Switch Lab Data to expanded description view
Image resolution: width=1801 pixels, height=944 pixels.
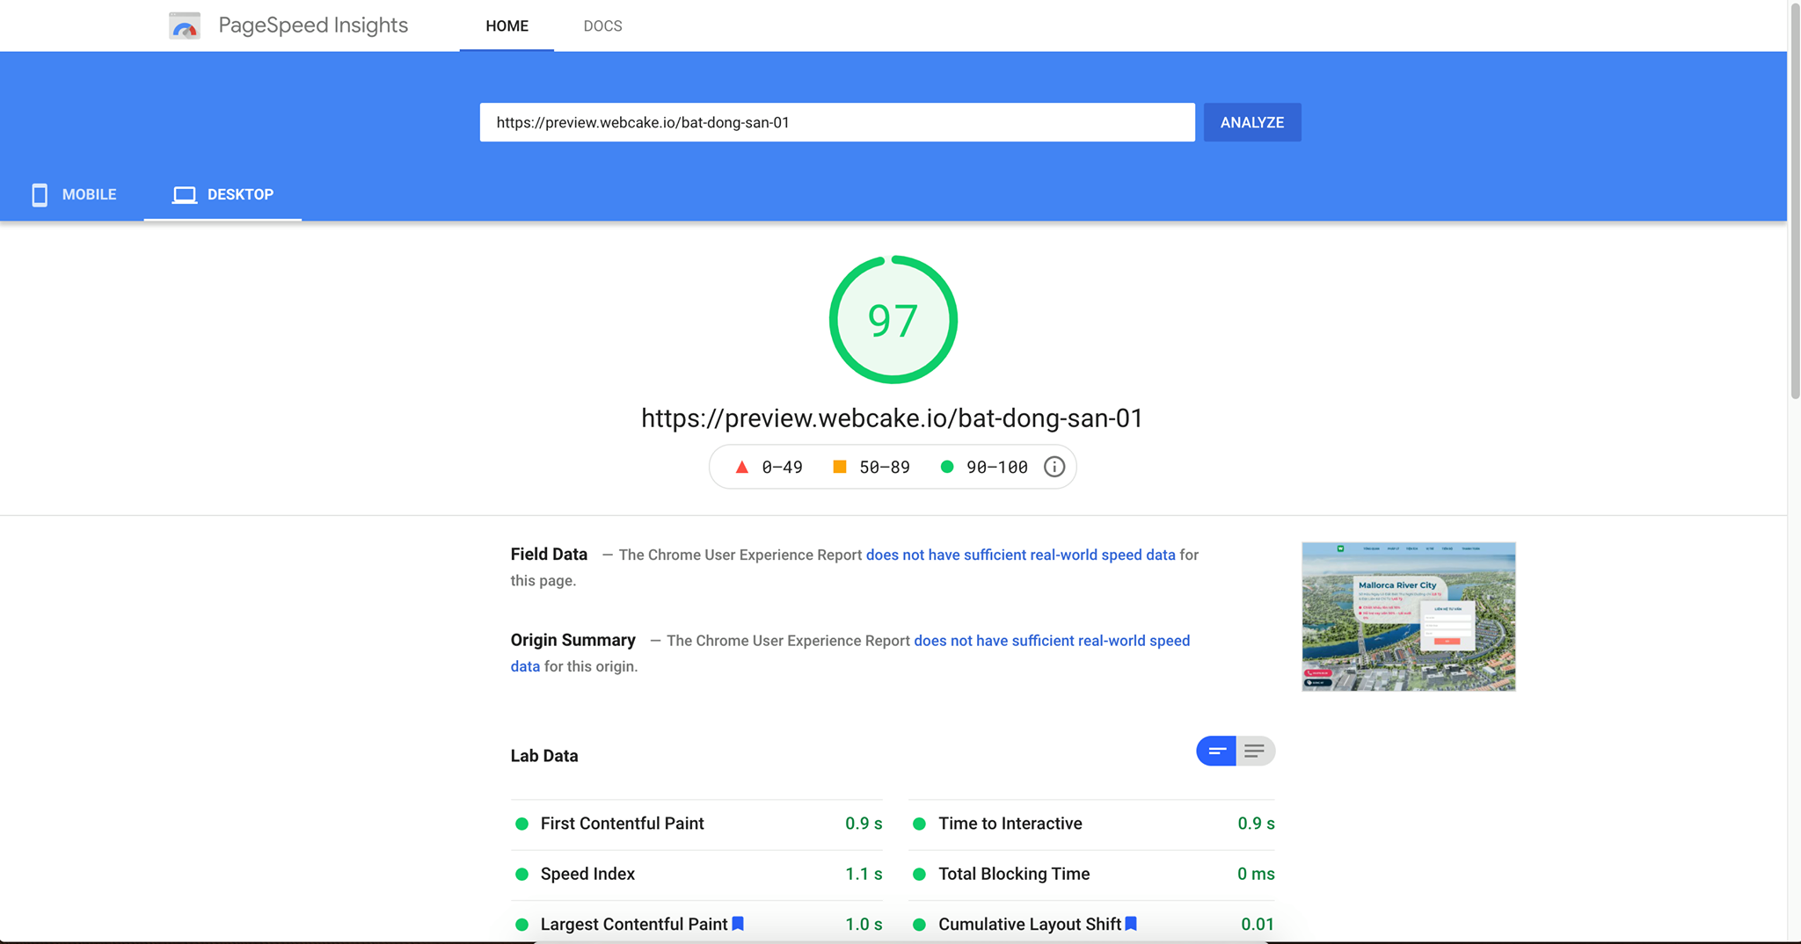1256,751
